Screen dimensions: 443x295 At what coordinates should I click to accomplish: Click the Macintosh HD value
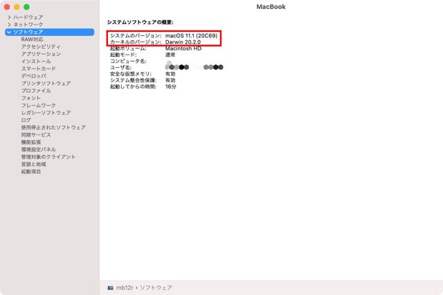183,48
